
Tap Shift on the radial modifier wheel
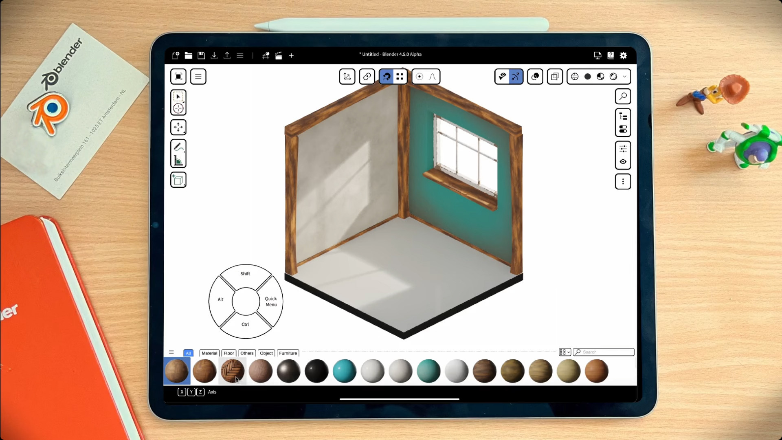(x=245, y=274)
